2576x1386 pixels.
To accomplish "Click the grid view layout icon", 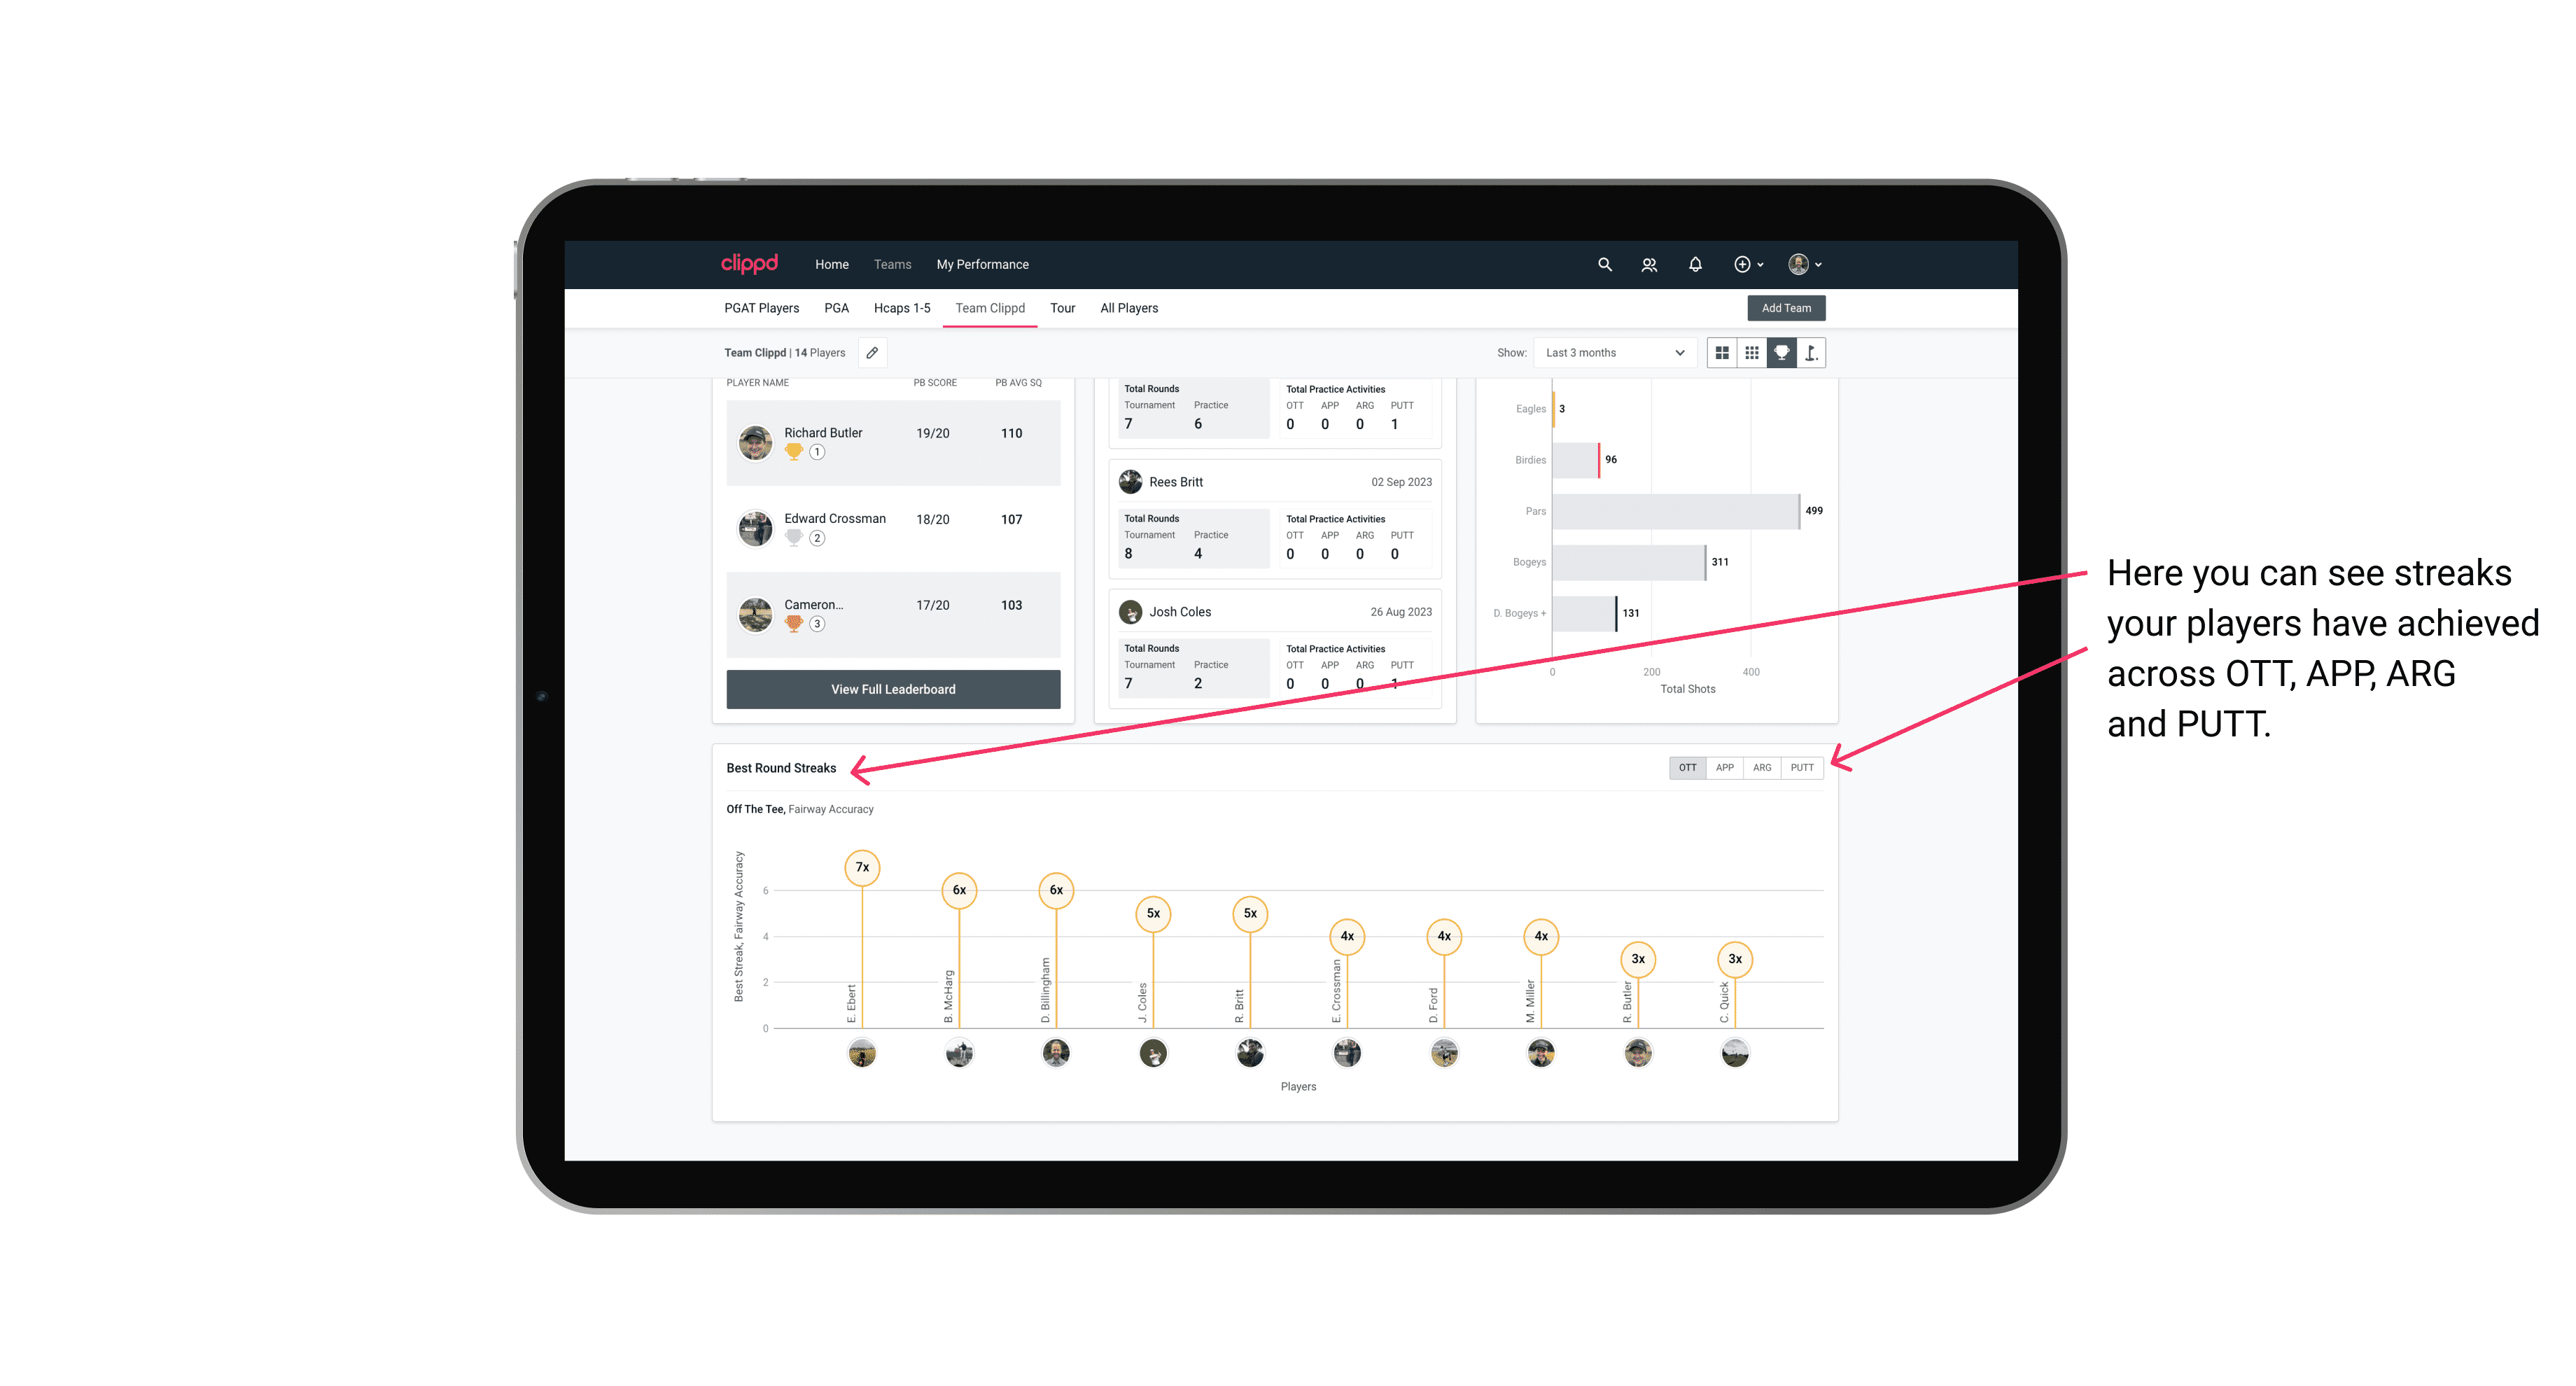I will point(1721,353).
